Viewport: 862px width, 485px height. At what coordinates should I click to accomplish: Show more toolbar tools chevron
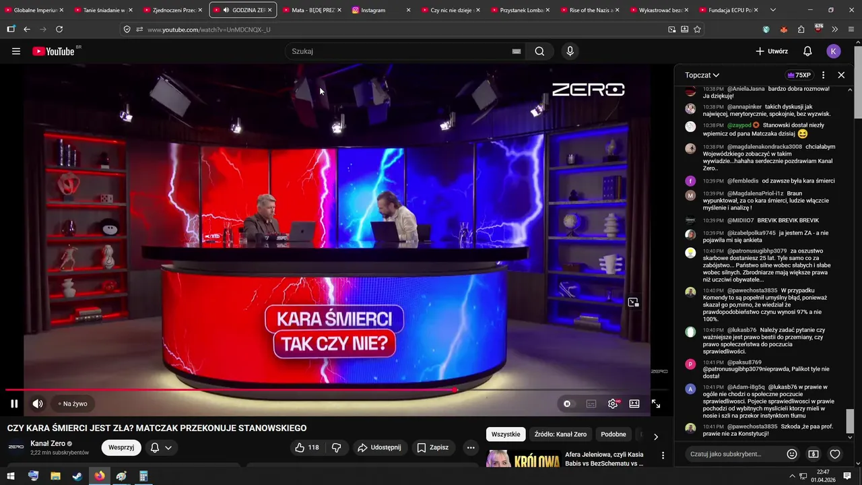(x=835, y=29)
